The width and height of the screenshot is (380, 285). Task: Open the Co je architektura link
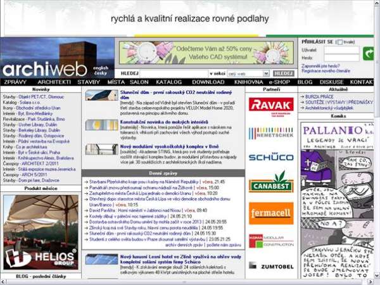tap(32, 147)
